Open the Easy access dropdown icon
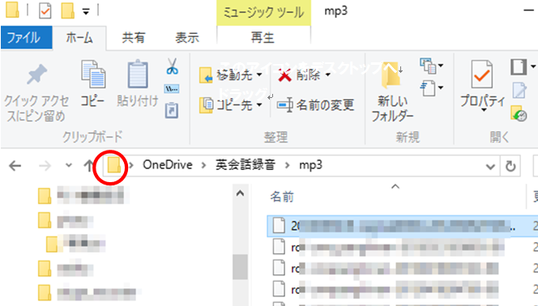The height and width of the screenshot is (306, 538). pyautogui.click(x=431, y=88)
